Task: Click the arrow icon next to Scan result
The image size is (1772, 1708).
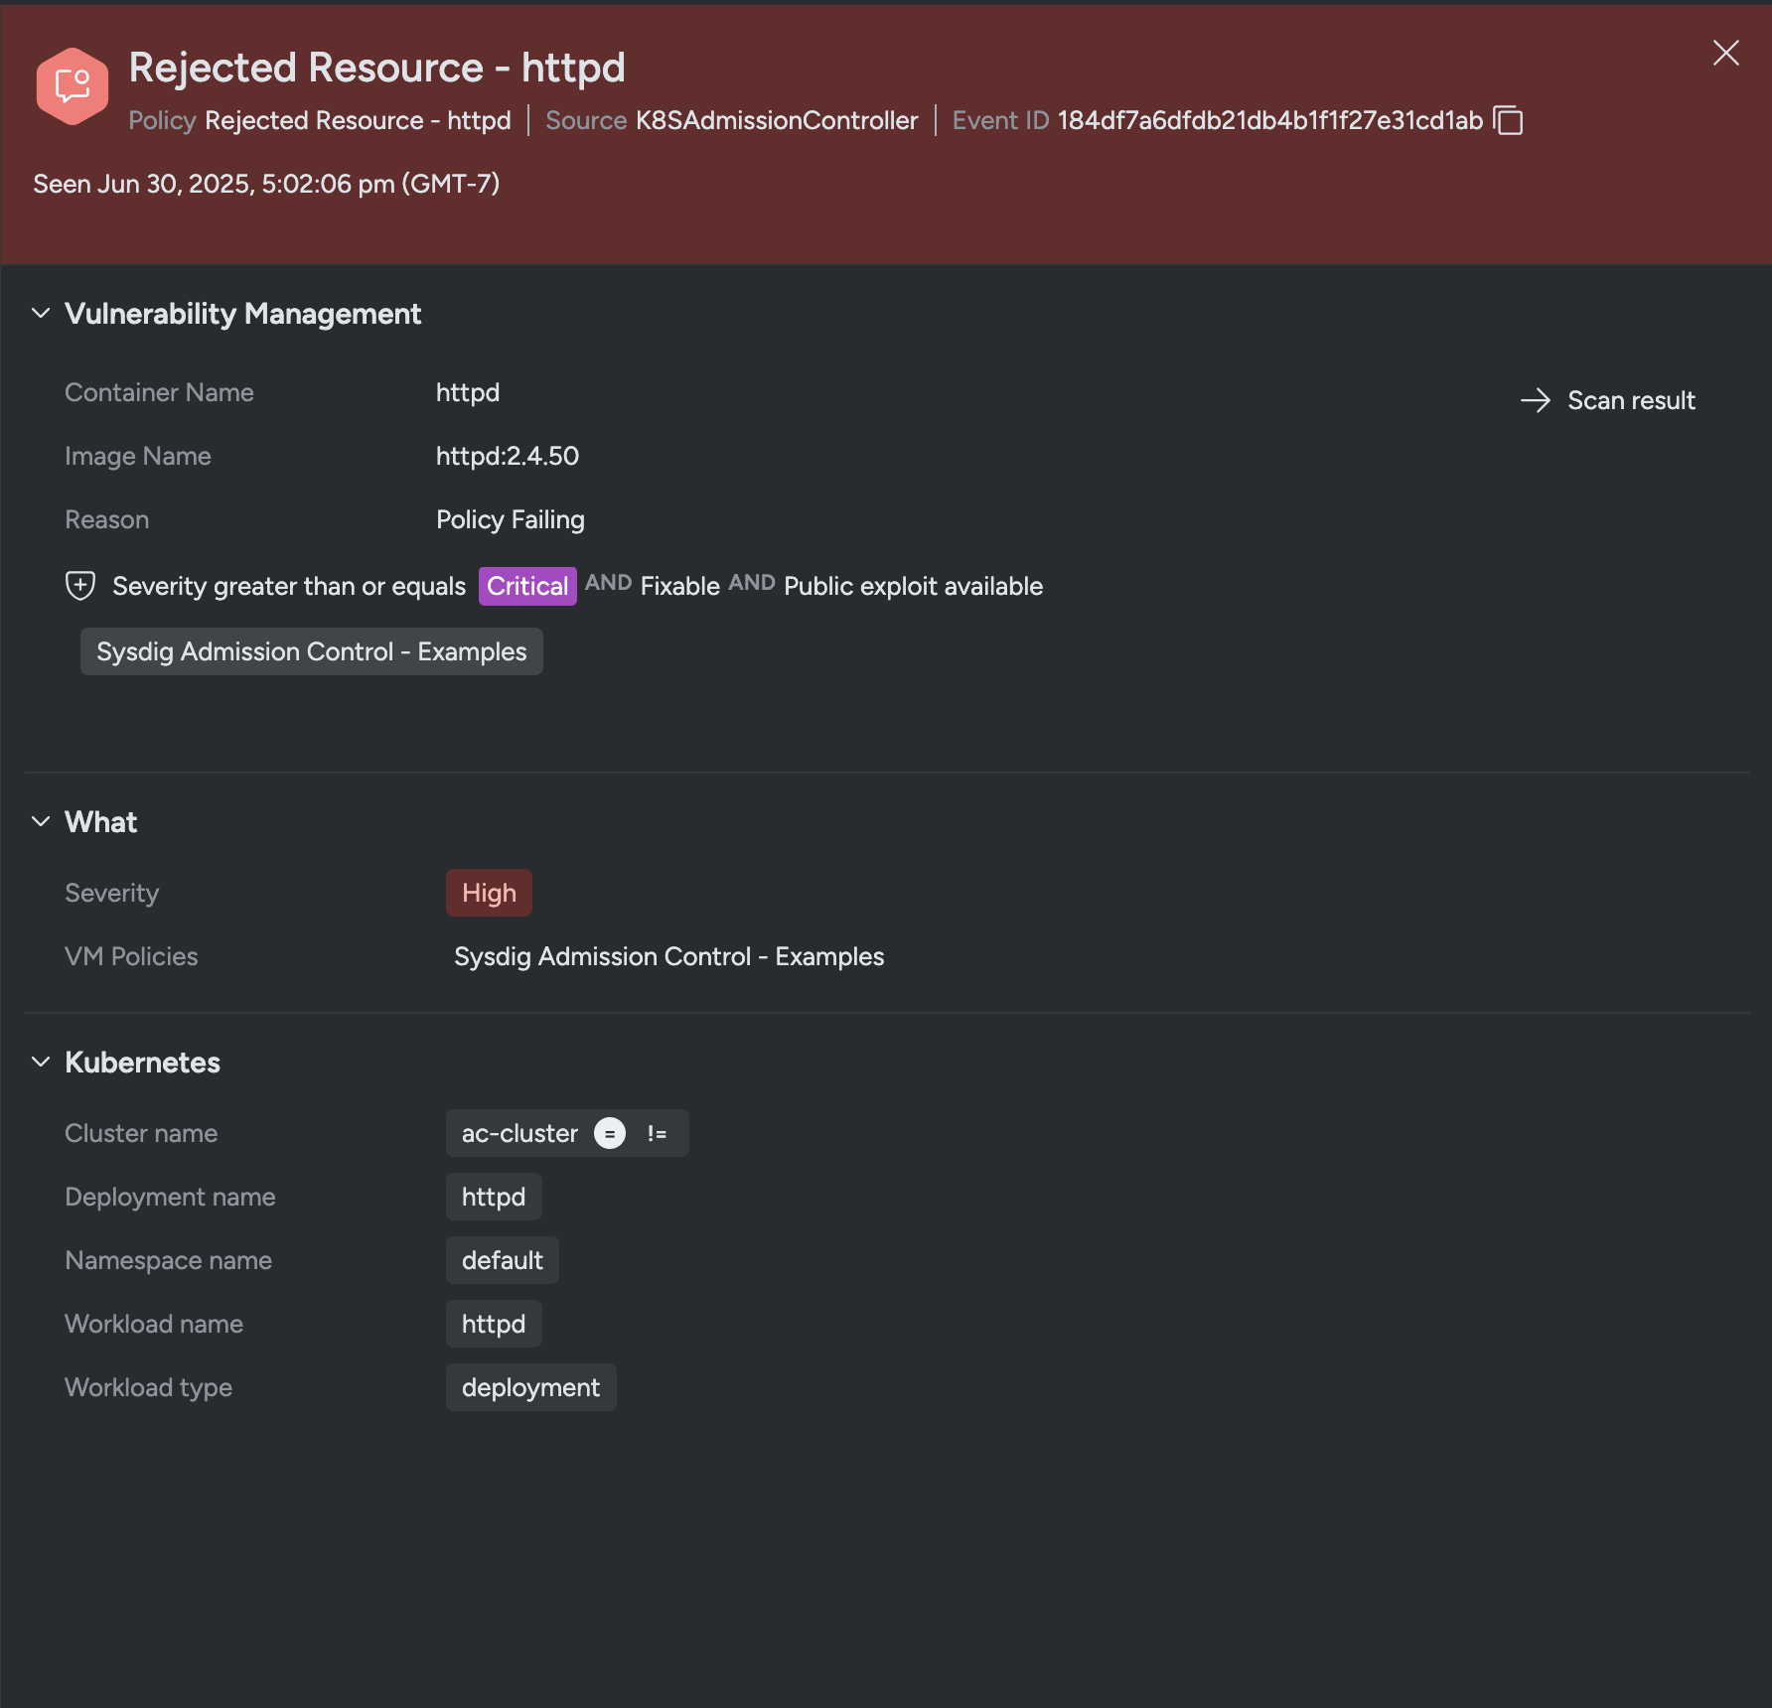Action: [x=1536, y=400]
